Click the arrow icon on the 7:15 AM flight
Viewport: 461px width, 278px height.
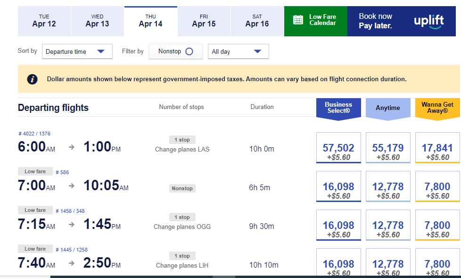(71, 225)
